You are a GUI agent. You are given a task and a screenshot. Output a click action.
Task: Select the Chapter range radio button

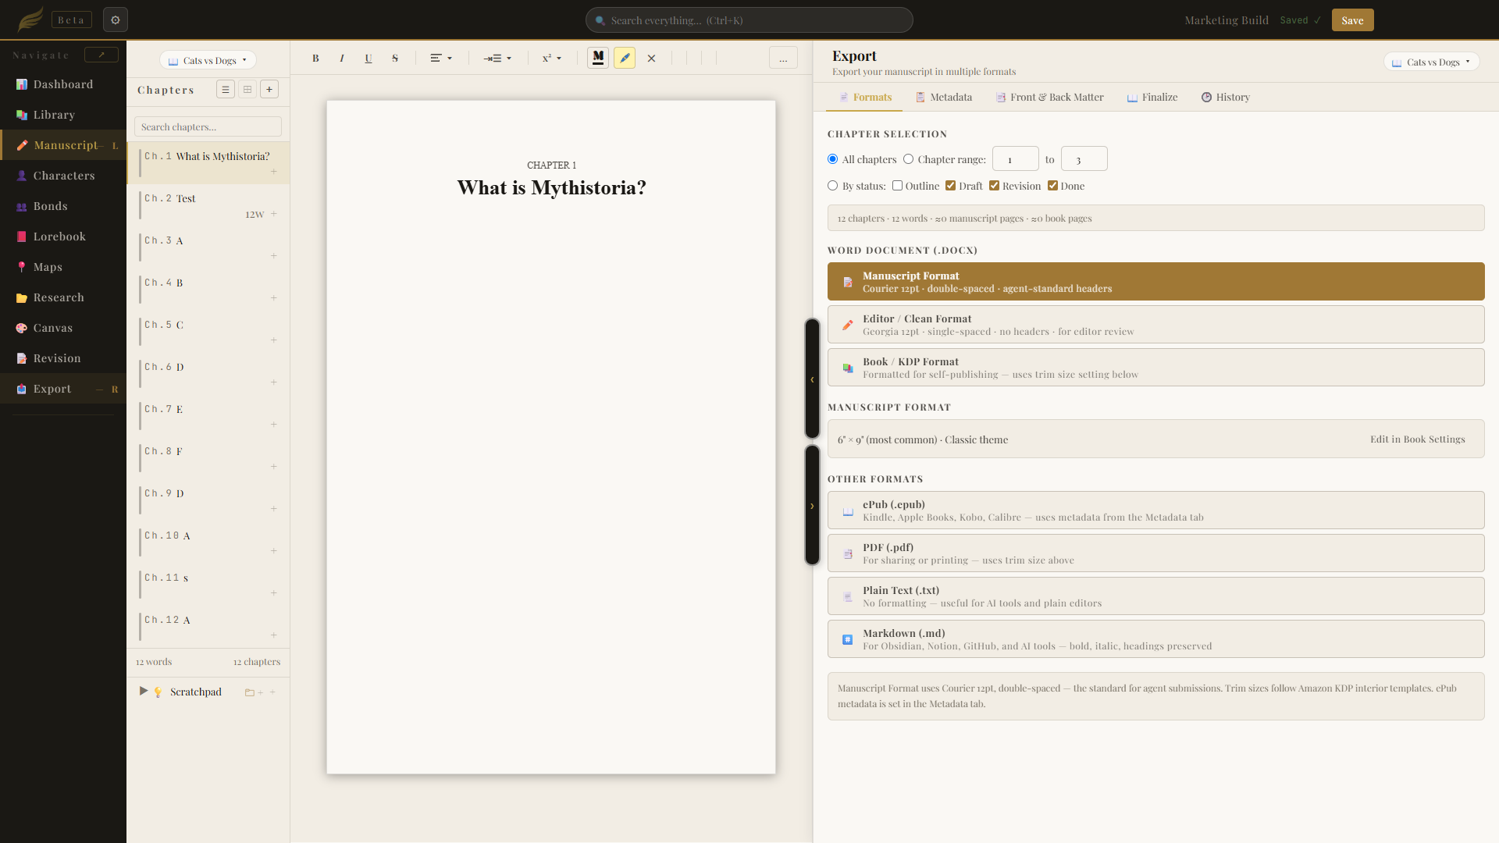pos(909,159)
